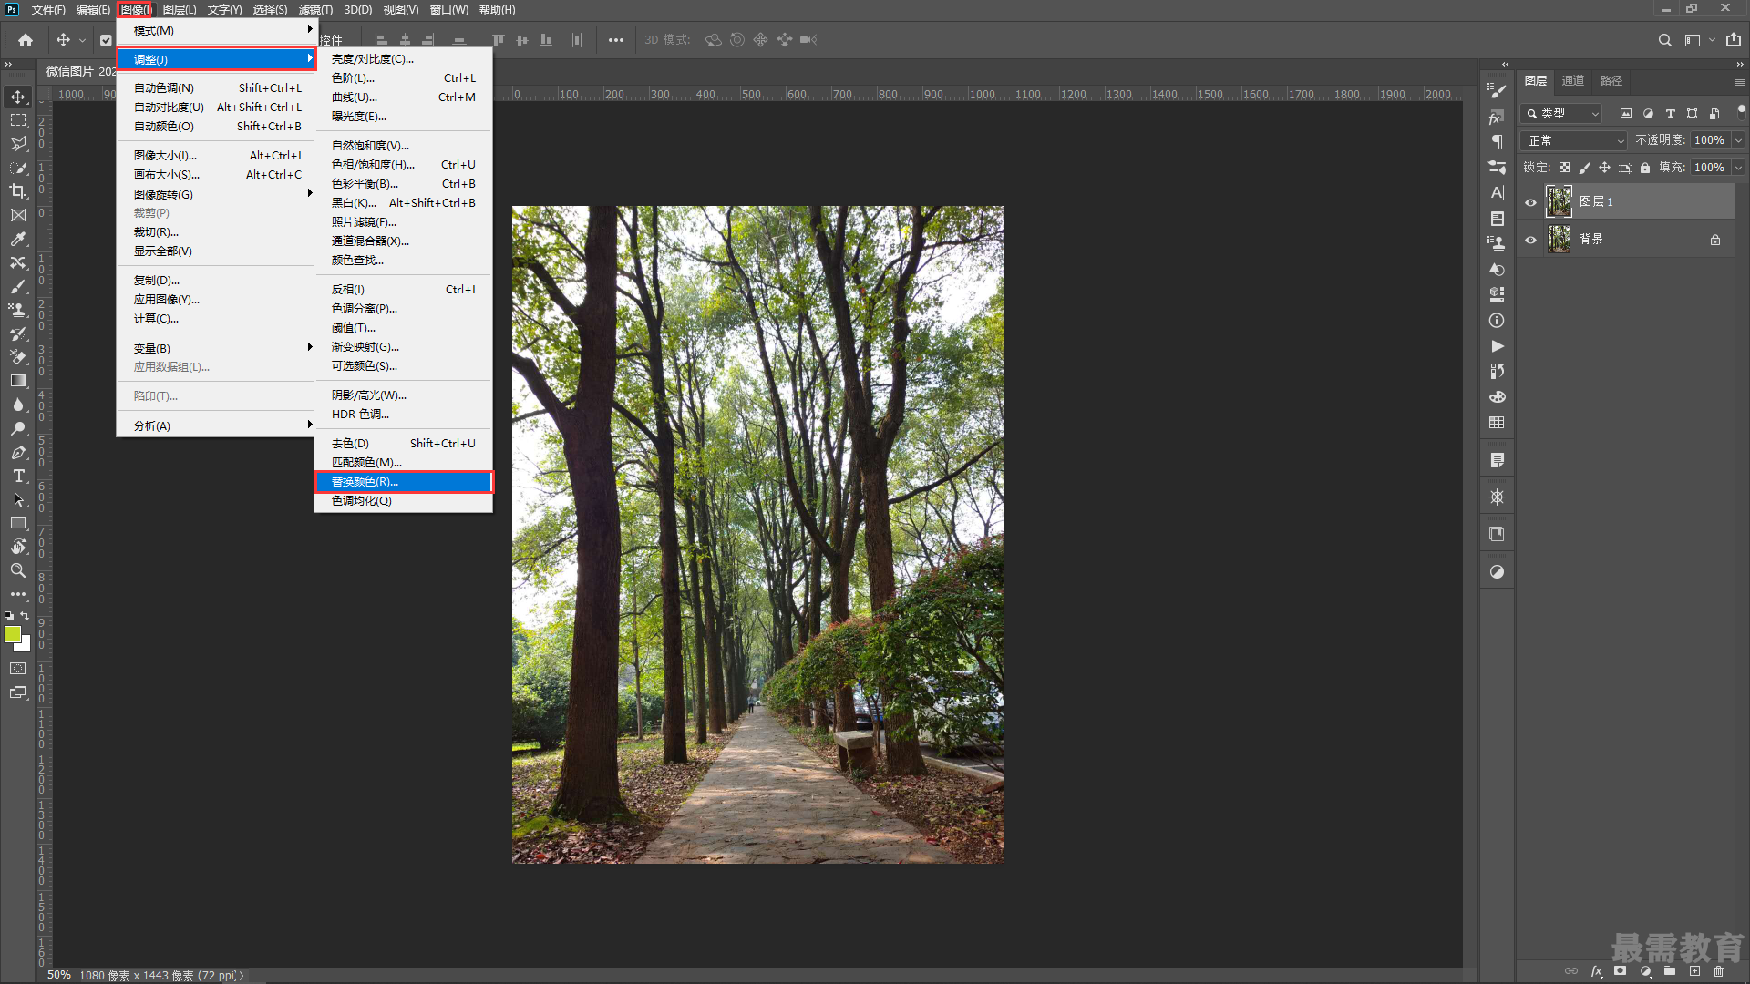
Task: Toggle lock transparent pixels icon
Action: (1564, 168)
